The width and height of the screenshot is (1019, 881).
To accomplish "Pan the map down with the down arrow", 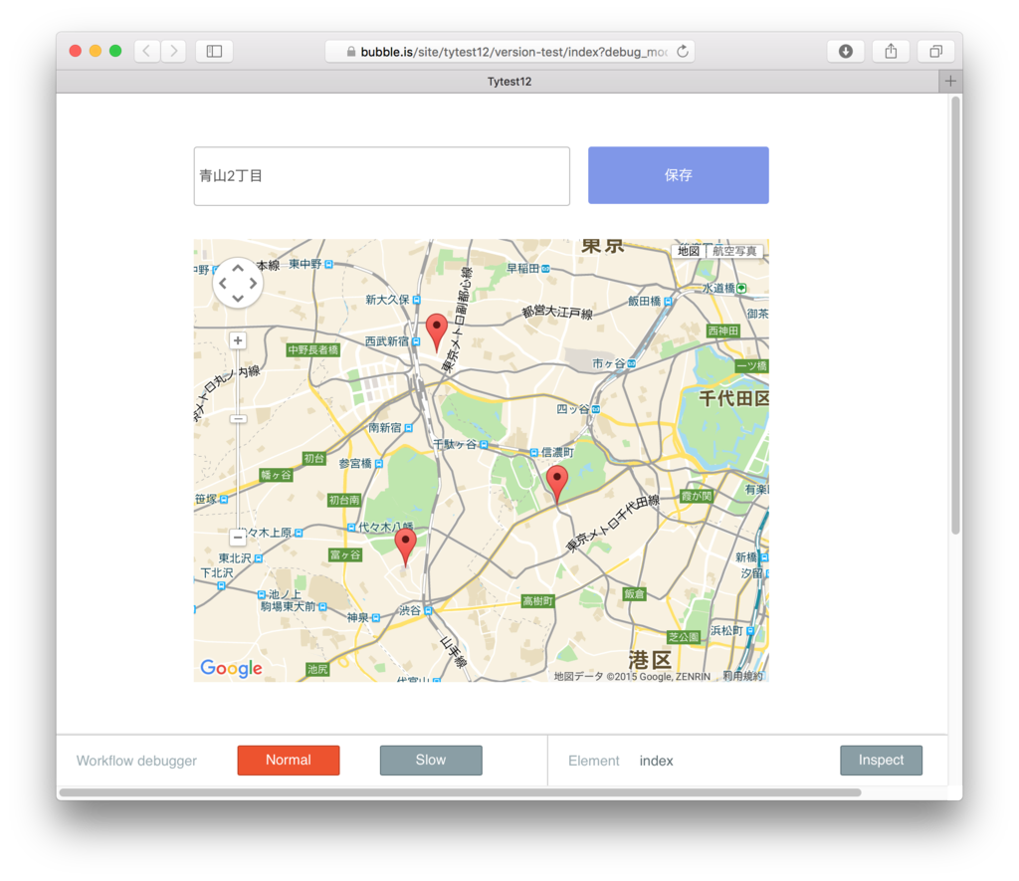I will tap(238, 299).
